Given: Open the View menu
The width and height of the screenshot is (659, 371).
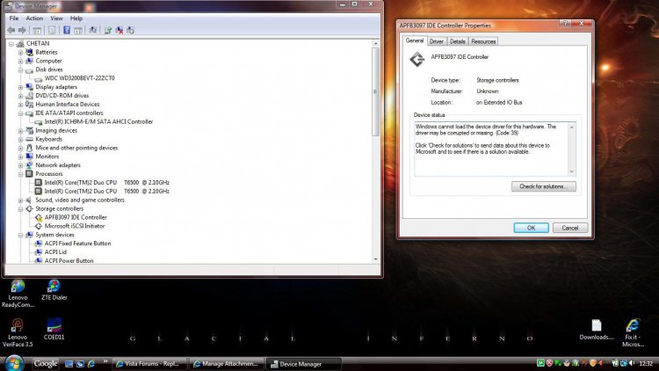Looking at the screenshot, I should point(56,18).
